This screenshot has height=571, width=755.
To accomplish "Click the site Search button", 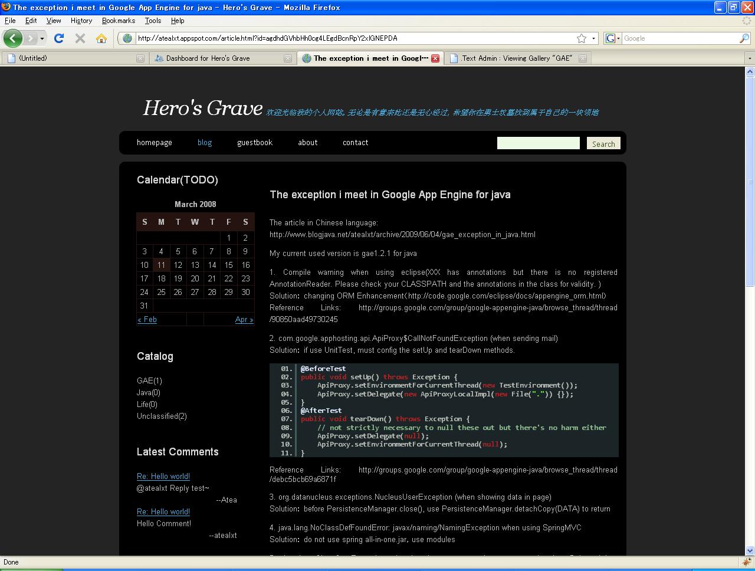I will point(603,143).
